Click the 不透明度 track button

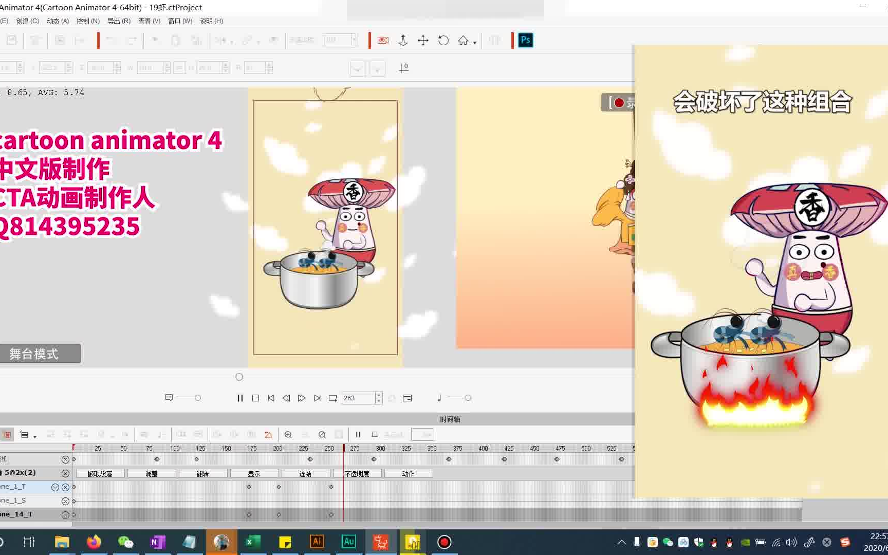point(357,474)
